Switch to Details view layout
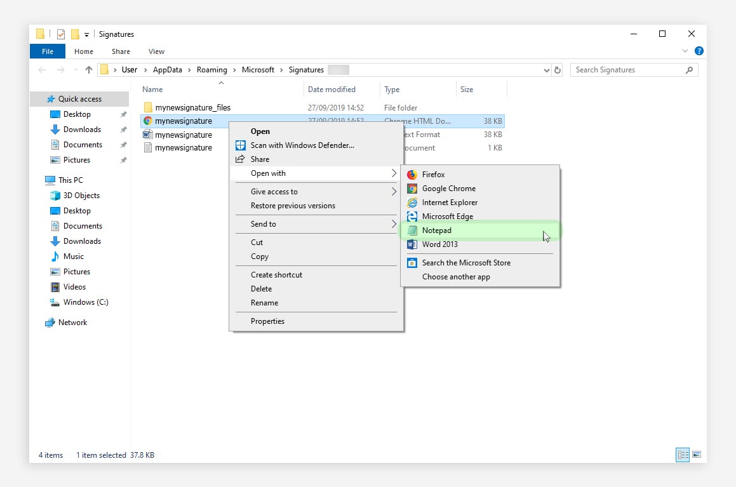736x487 pixels. pos(683,455)
